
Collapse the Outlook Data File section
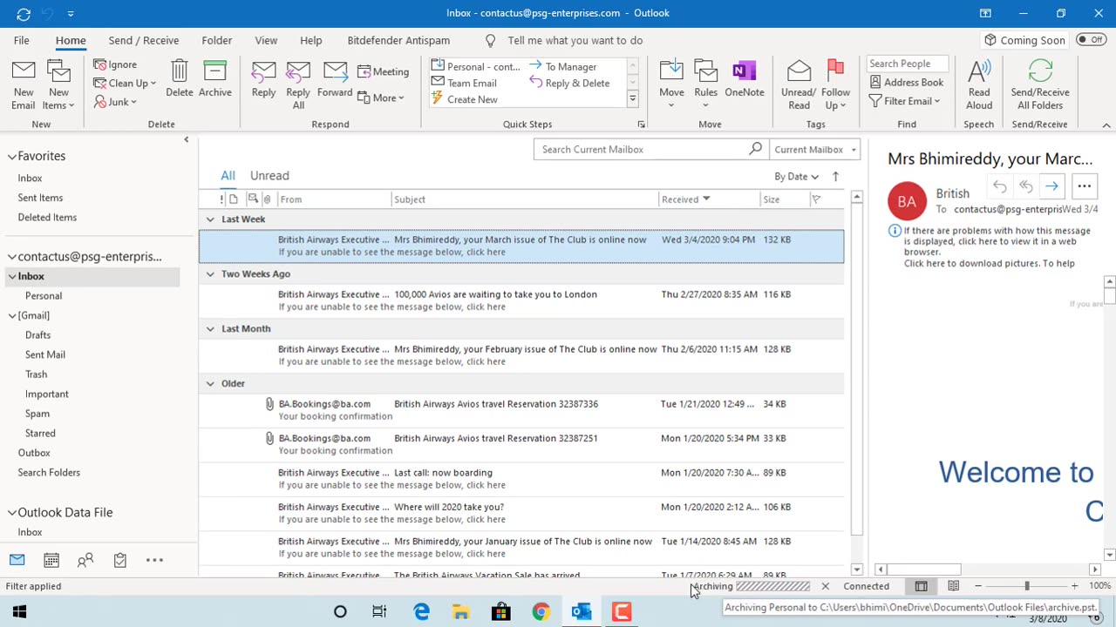click(12, 513)
